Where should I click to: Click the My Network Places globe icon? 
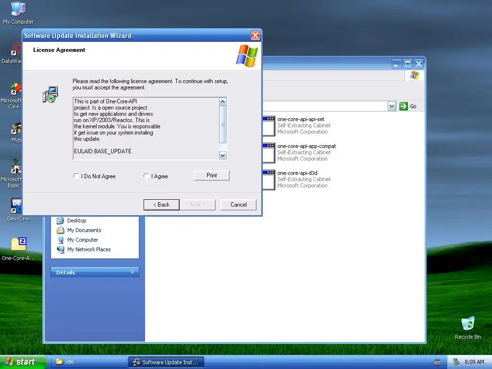pos(60,250)
